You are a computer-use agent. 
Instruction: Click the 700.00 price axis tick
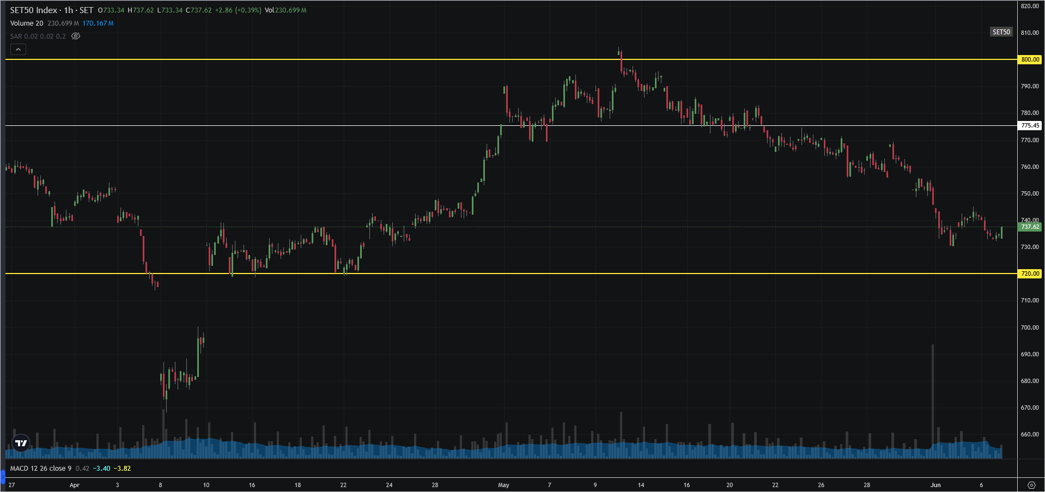pyautogui.click(x=1030, y=327)
